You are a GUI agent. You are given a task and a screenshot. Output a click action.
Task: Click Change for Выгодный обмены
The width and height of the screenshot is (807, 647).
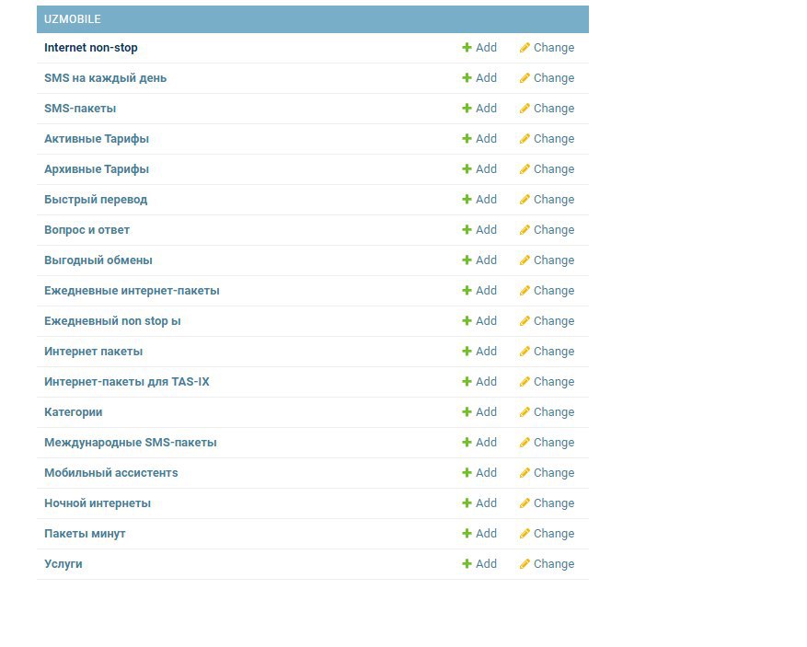click(547, 260)
